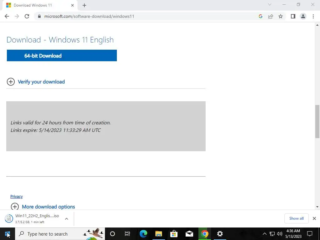Viewport: 320px width, 240px height.
Task: Click the taskbar search box
Action: pos(60,234)
